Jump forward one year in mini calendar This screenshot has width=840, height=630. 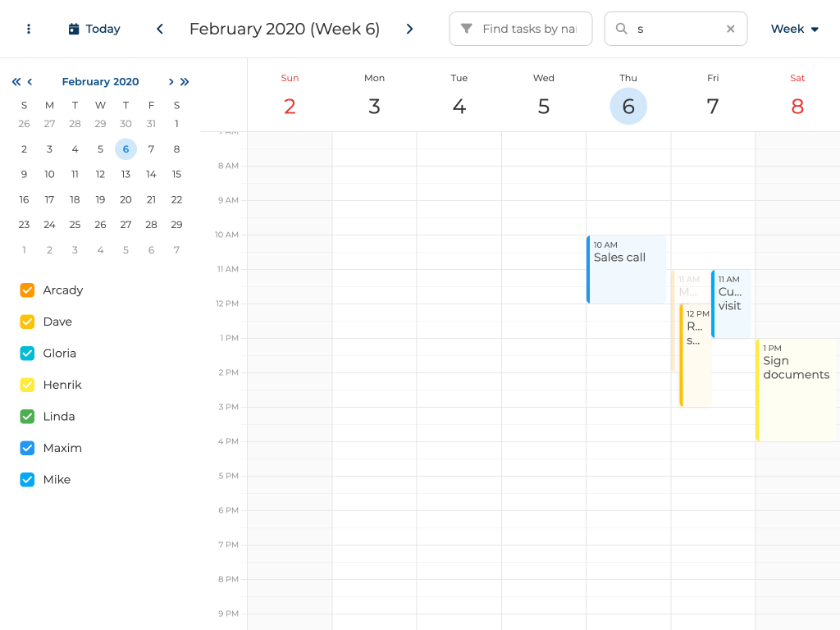(185, 81)
